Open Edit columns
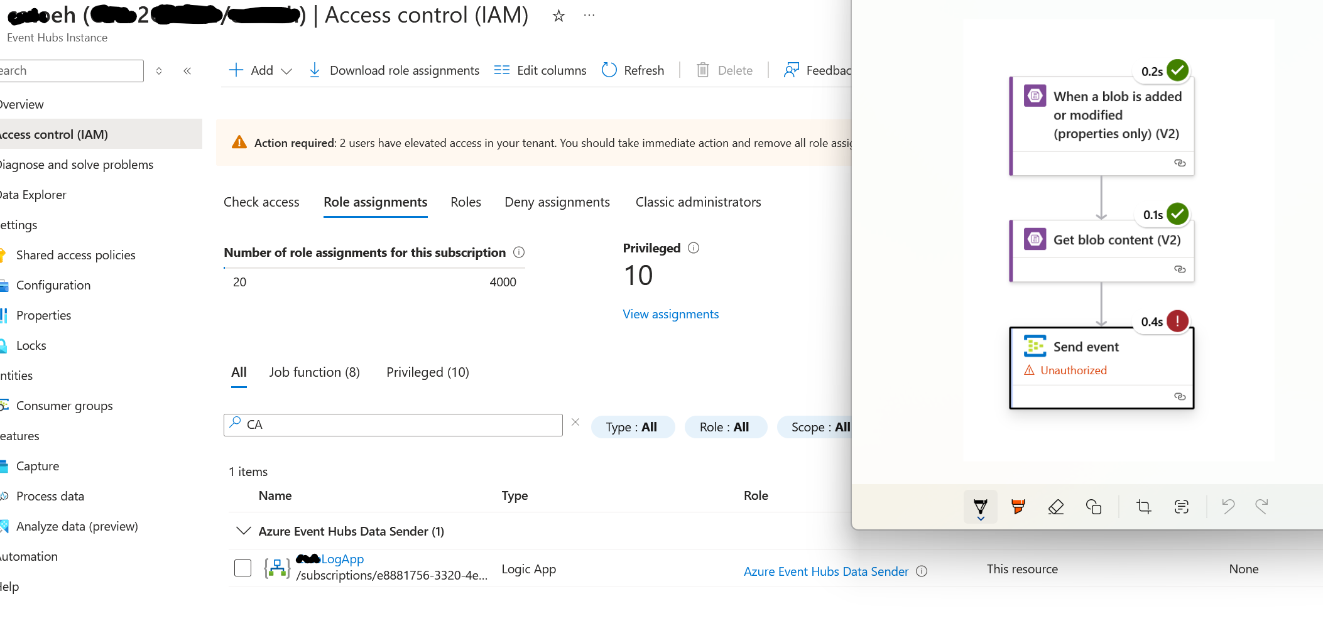Screen dimensions: 1323x643 tap(540, 70)
